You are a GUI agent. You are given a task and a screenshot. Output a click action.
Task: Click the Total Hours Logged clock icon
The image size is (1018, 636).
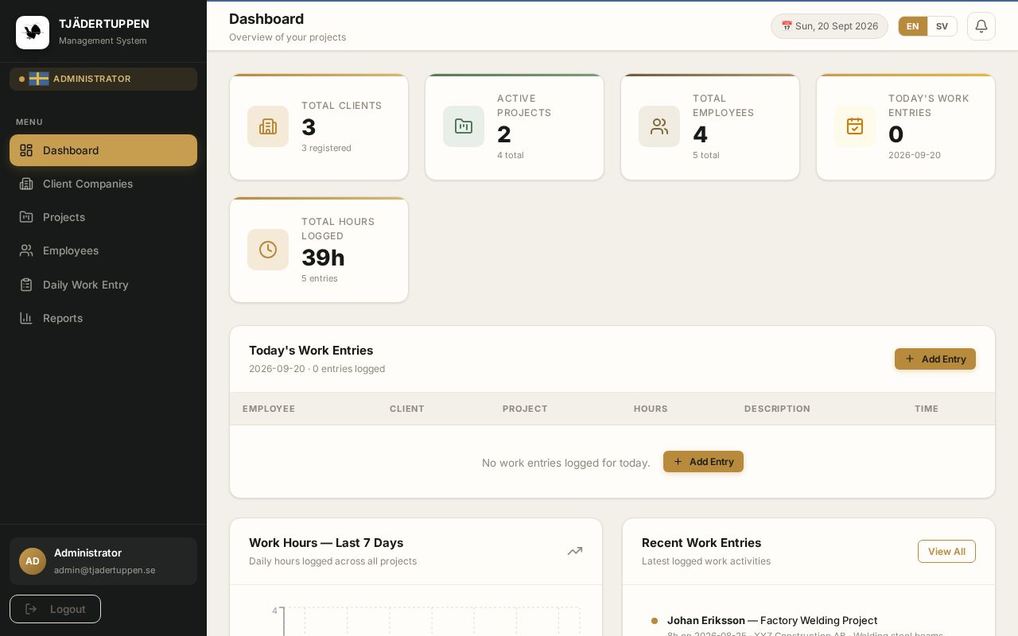click(268, 250)
